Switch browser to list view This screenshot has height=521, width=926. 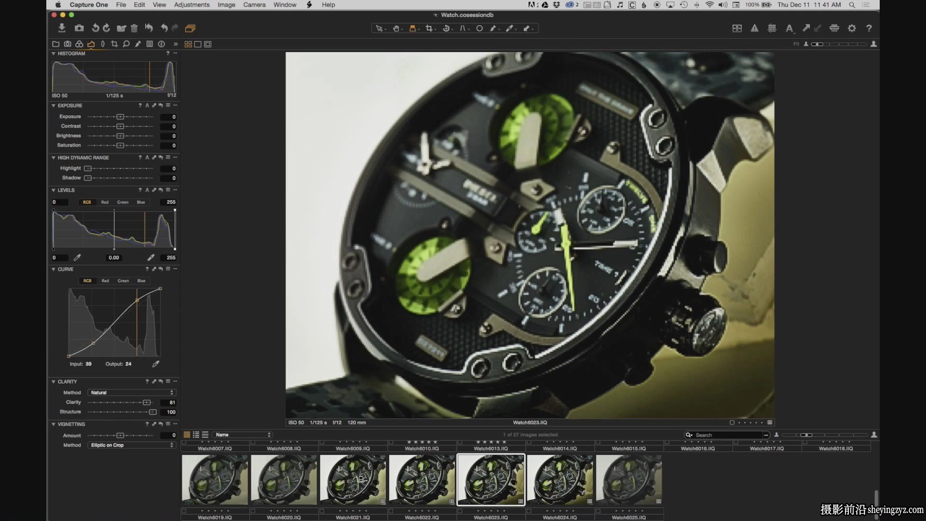tap(196, 435)
